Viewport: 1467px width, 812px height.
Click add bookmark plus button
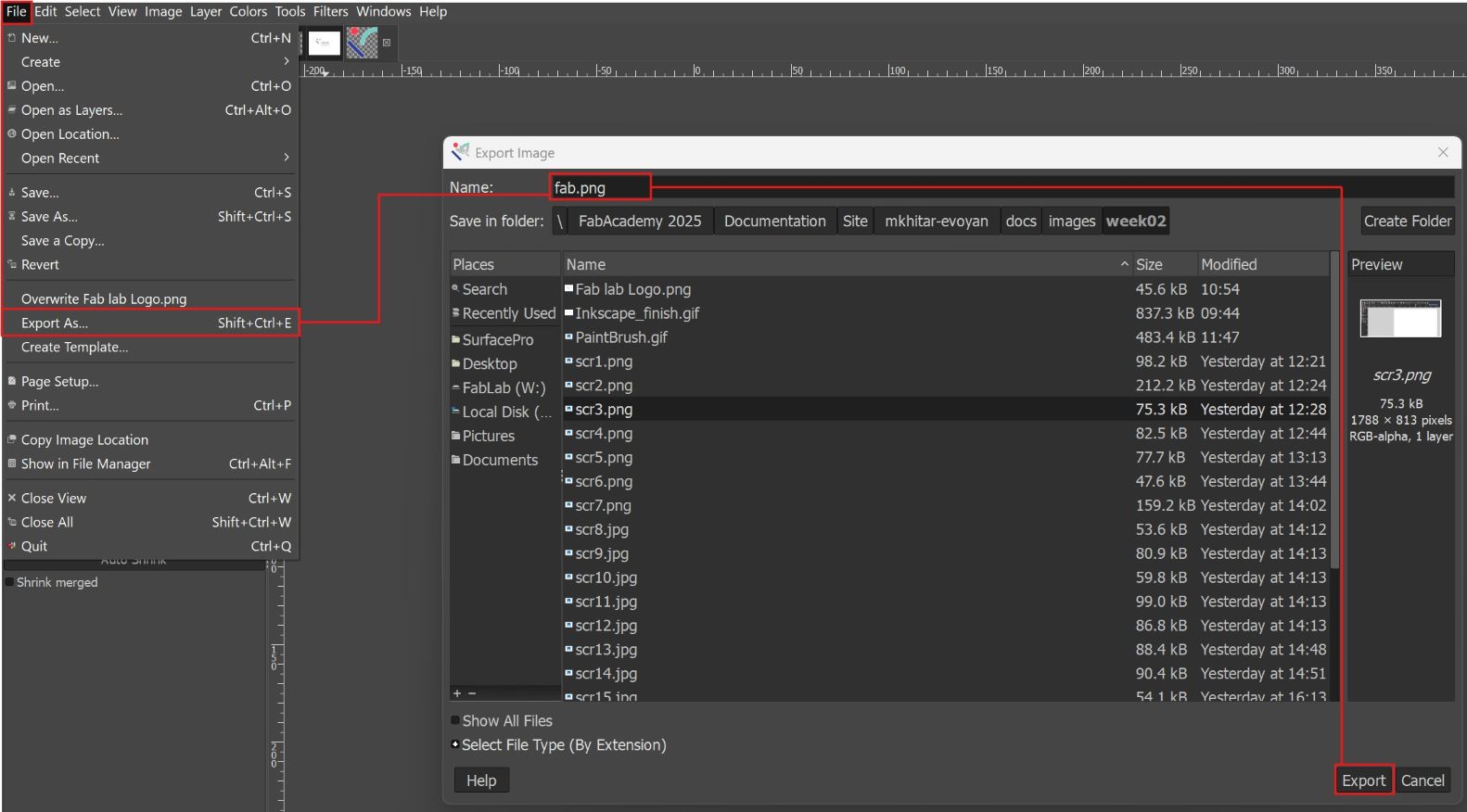pos(456,693)
